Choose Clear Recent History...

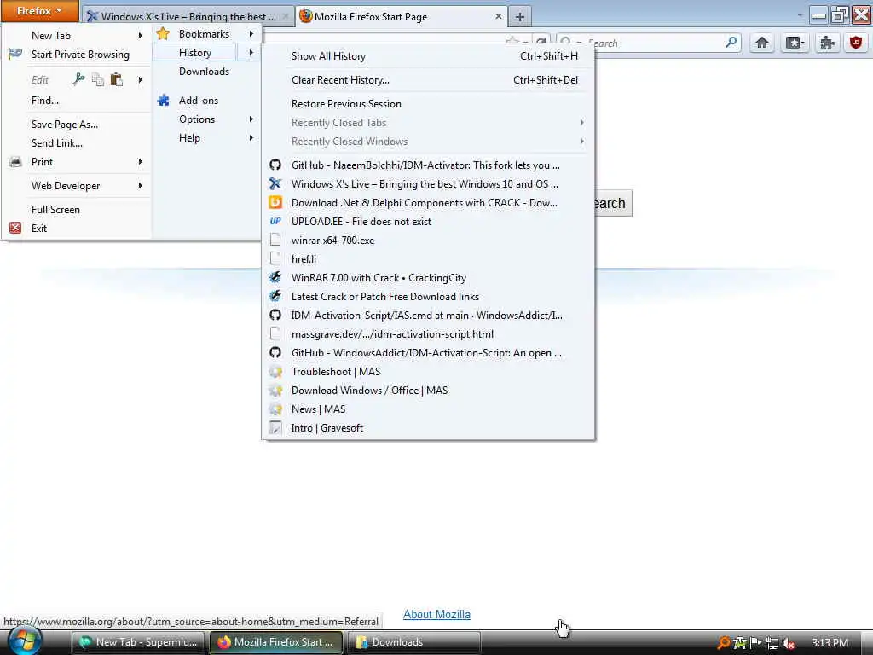[428, 80]
